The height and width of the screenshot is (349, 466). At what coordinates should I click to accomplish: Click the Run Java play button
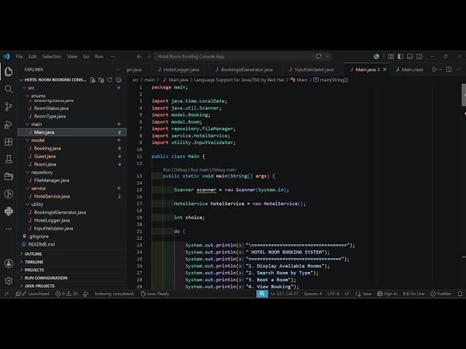pos(435,70)
